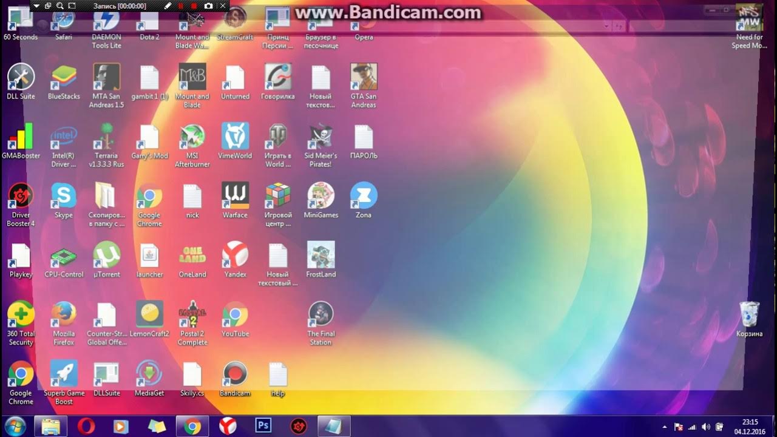Select the Playkey desktop shortcut
The width and height of the screenshot is (777, 437).
click(x=21, y=260)
